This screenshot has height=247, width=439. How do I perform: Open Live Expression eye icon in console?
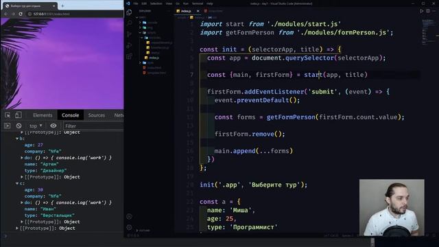(54, 126)
